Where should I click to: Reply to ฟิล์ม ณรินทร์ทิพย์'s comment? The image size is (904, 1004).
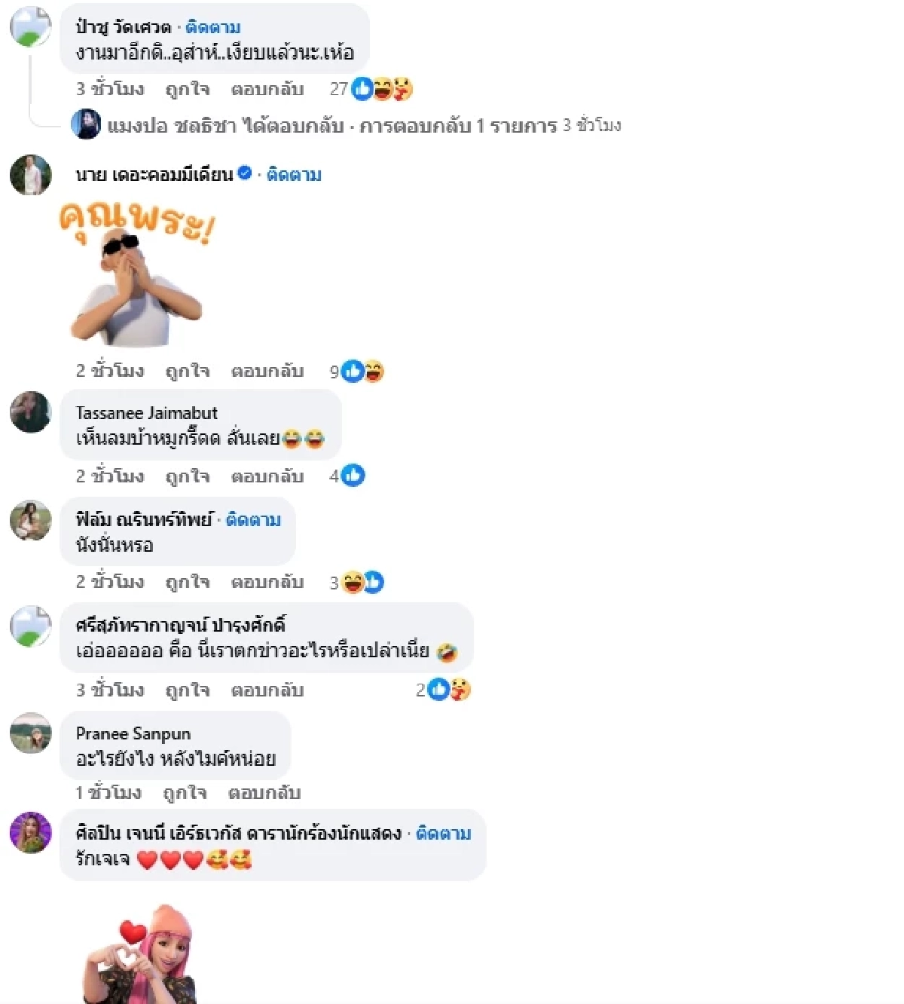267,581
